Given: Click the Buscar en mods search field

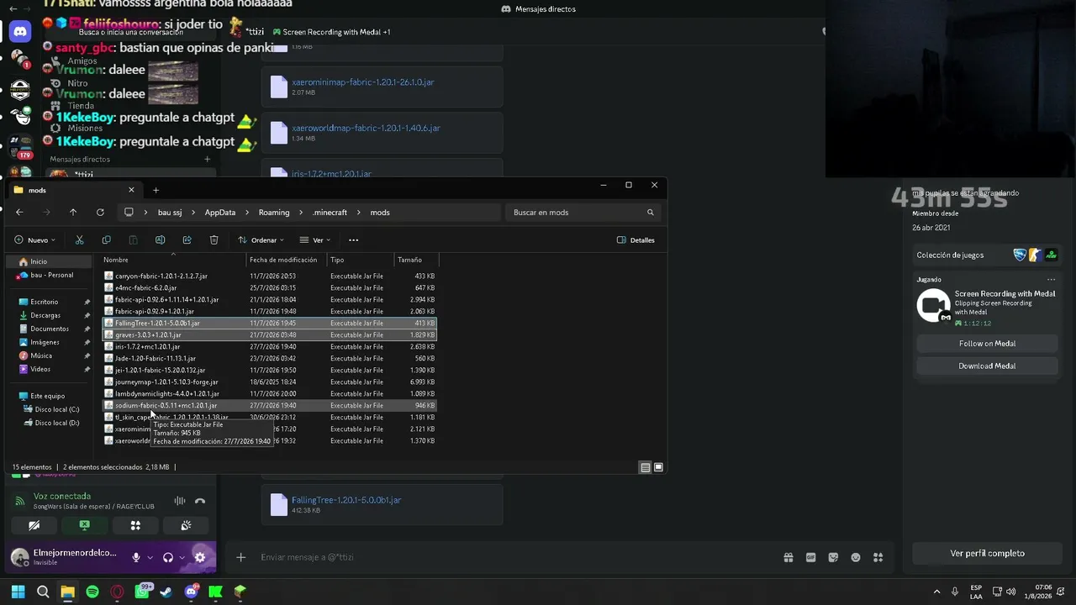Looking at the screenshot, I should (x=583, y=213).
